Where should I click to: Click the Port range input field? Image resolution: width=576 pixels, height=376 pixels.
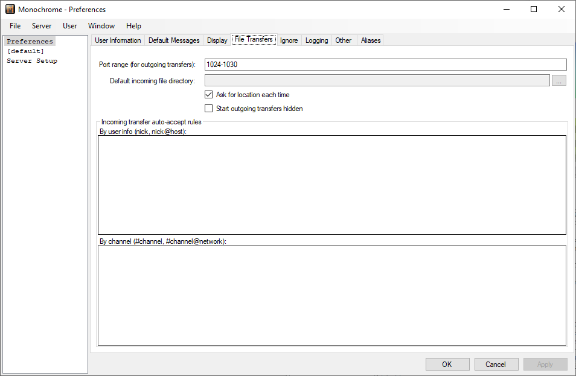coord(385,65)
